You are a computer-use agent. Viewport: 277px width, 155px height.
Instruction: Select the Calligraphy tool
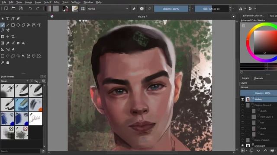click(x=18, y=19)
